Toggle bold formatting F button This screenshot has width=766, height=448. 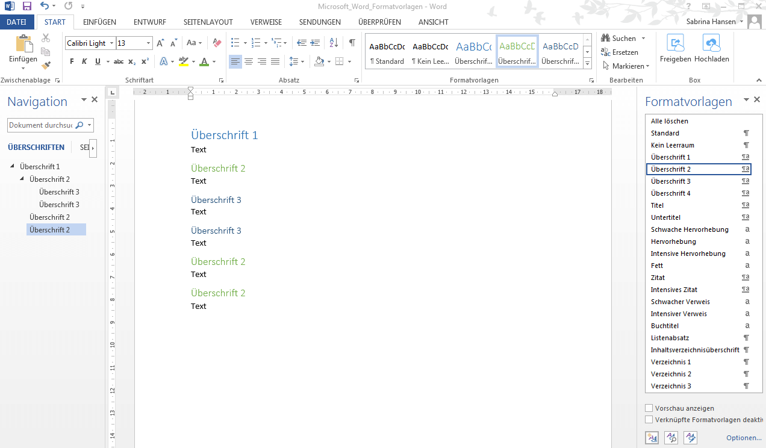coord(72,61)
